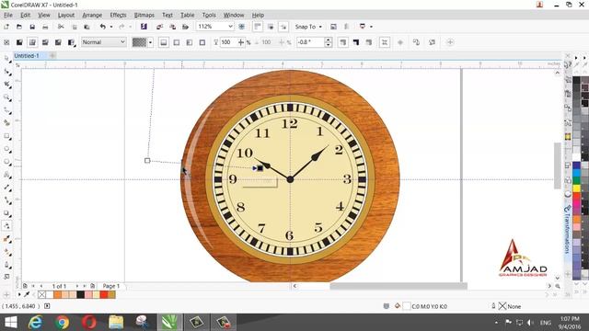589x331 pixels.
Task: Click the Undo arrow icon
Action: coord(102,27)
